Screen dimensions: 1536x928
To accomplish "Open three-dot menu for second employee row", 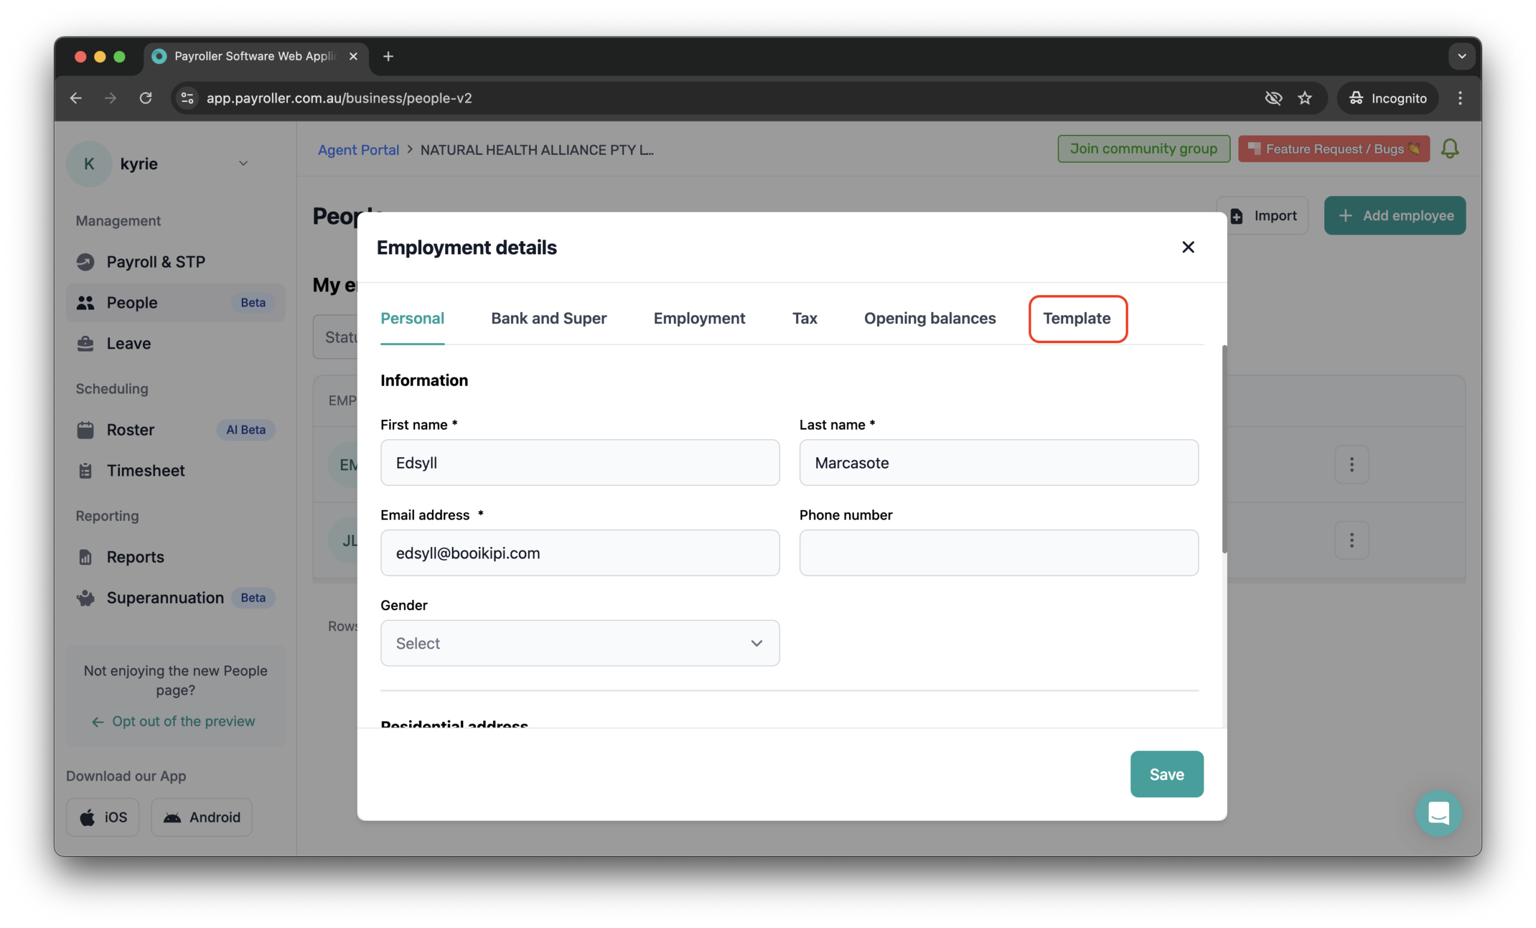I will (1351, 540).
